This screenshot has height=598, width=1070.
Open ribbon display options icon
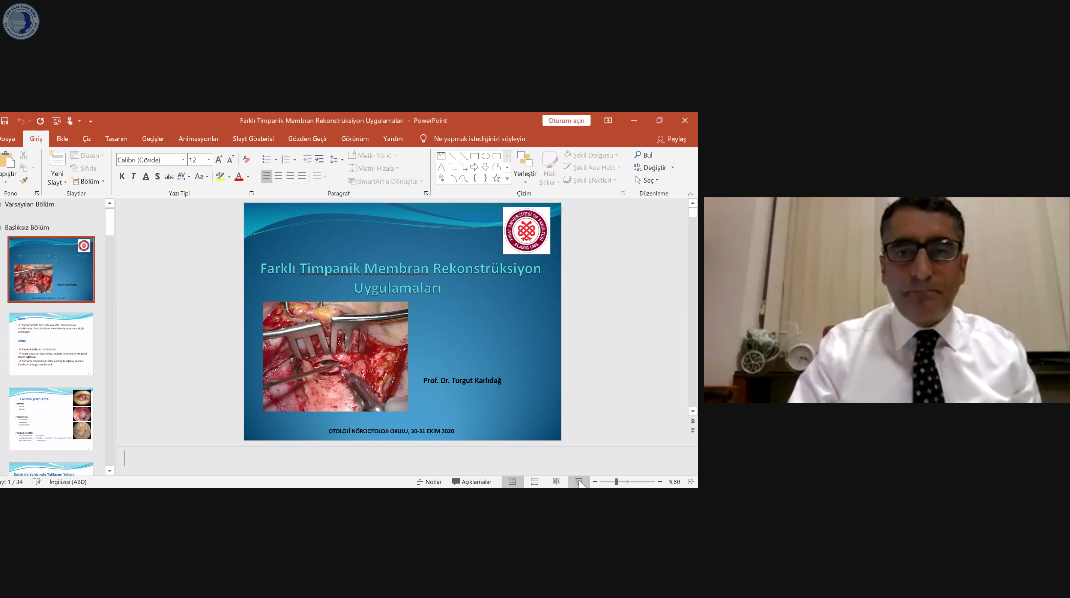[x=608, y=120]
